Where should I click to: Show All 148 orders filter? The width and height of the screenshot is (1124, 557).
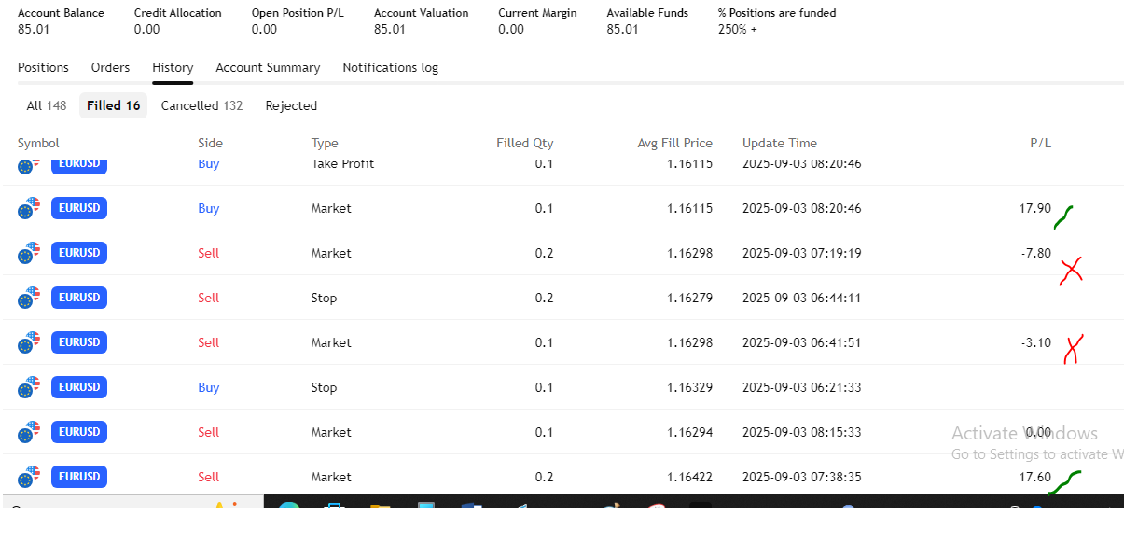pyautogui.click(x=46, y=105)
